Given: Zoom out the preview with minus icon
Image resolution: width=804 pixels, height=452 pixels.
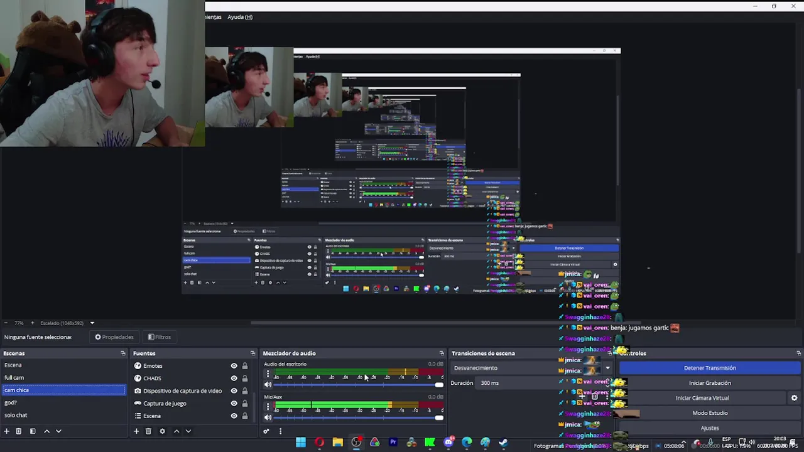Looking at the screenshot, I should point(6,323).
